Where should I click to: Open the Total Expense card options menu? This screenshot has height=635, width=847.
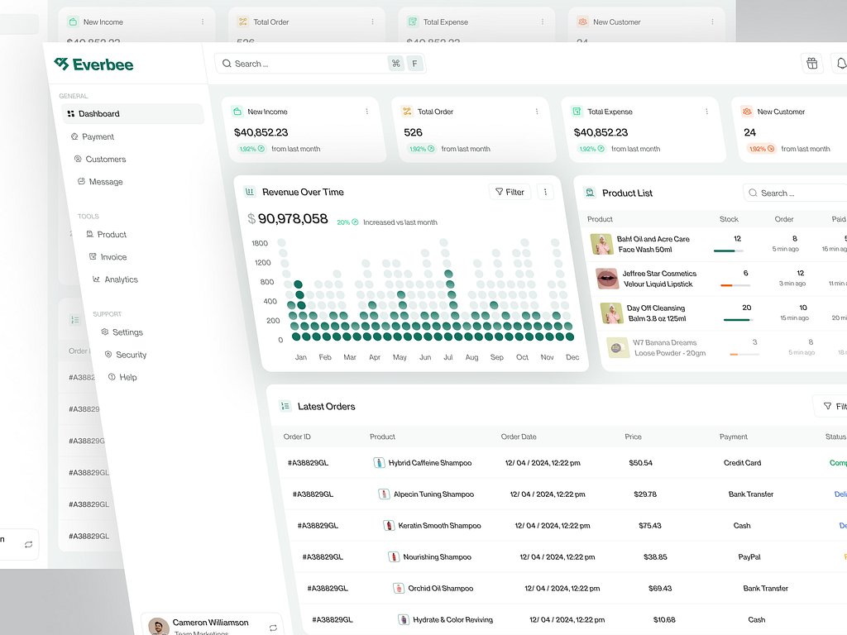706,112
